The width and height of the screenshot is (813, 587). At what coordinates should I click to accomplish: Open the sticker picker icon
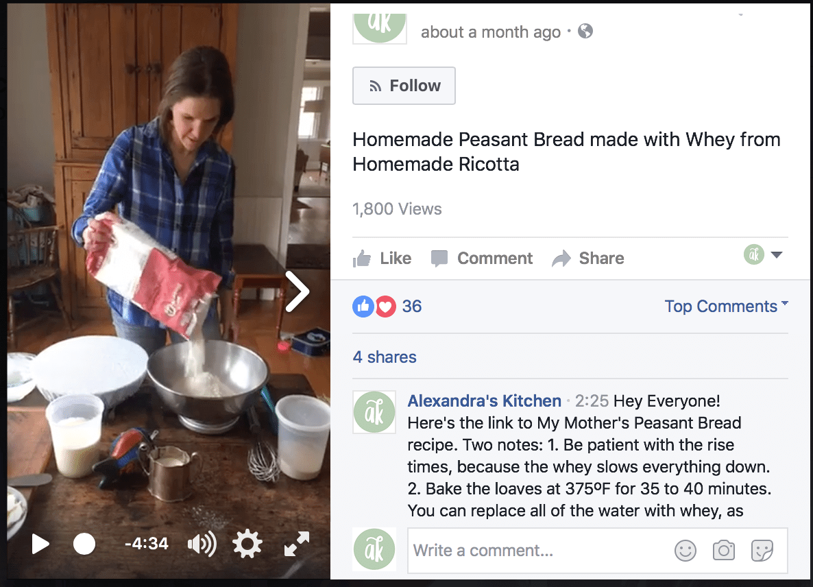tap(762, 550)
